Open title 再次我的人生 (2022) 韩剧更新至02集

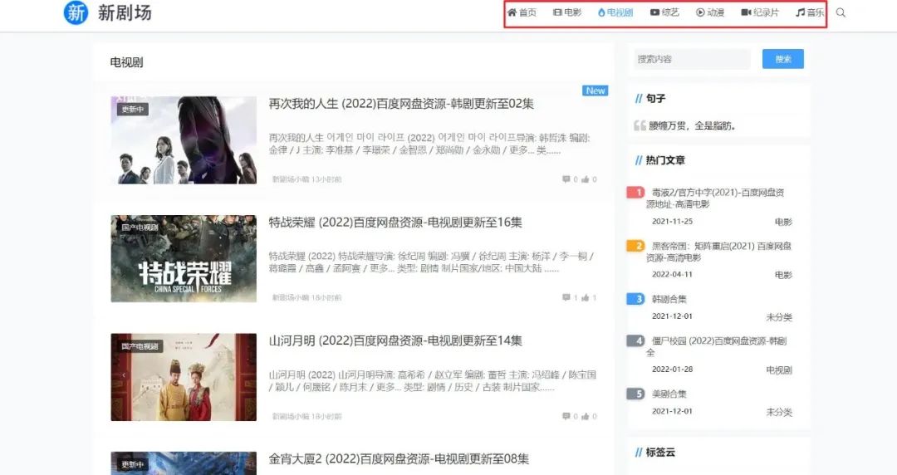[x=401, y=104]
